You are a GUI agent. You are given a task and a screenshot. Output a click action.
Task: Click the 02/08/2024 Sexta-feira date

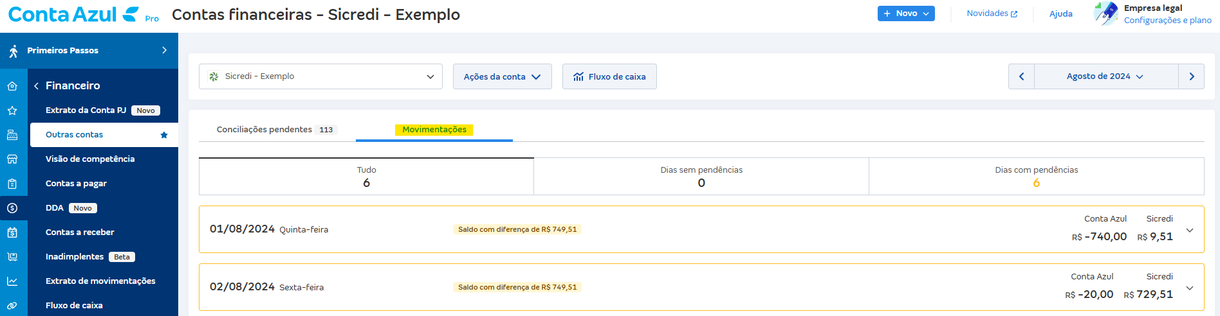pos(266,287)
